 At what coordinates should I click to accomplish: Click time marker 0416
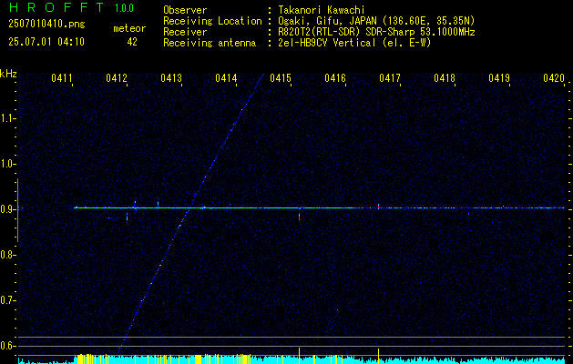click(335, 78)
